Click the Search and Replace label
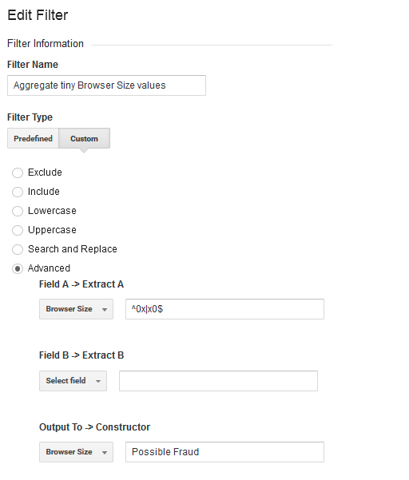Screen dimensions: 409x480 tap(73, 249)
